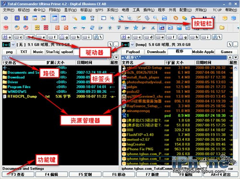
Task: Click the red power icon beside the red grid
Action: tap(57, 28)
